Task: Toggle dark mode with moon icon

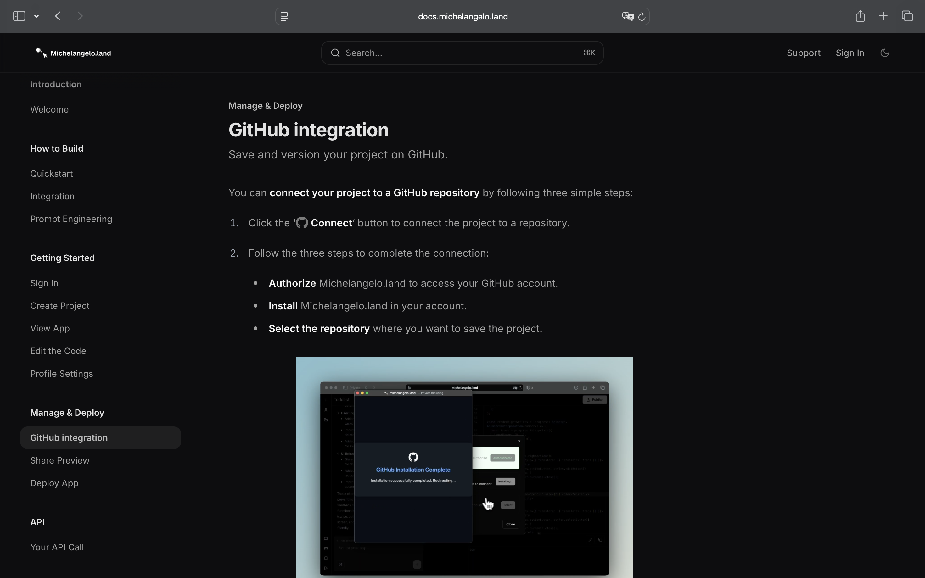Action: (884, 53)
